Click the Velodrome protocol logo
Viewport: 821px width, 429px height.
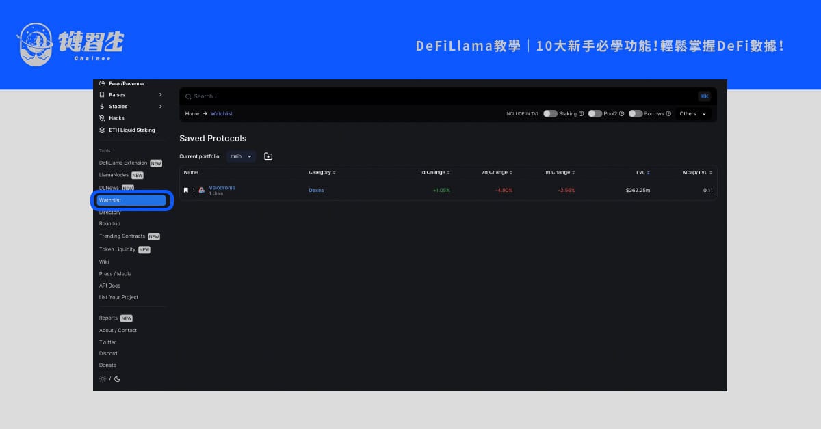point(202,191)
